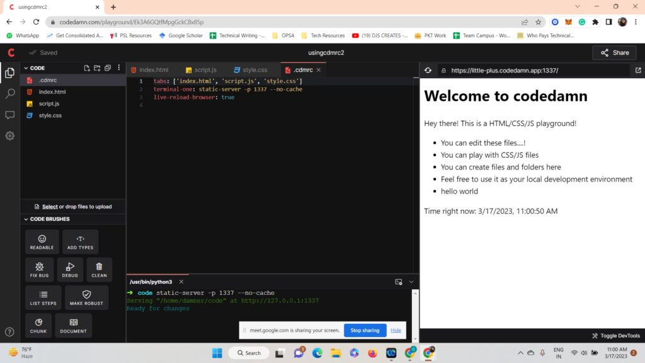Apply the Readable code brush
The width and height of the screenshot is (645, 363).
point(42,242)
